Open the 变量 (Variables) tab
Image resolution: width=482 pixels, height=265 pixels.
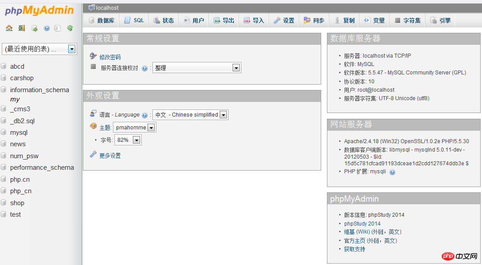point(374,20)
